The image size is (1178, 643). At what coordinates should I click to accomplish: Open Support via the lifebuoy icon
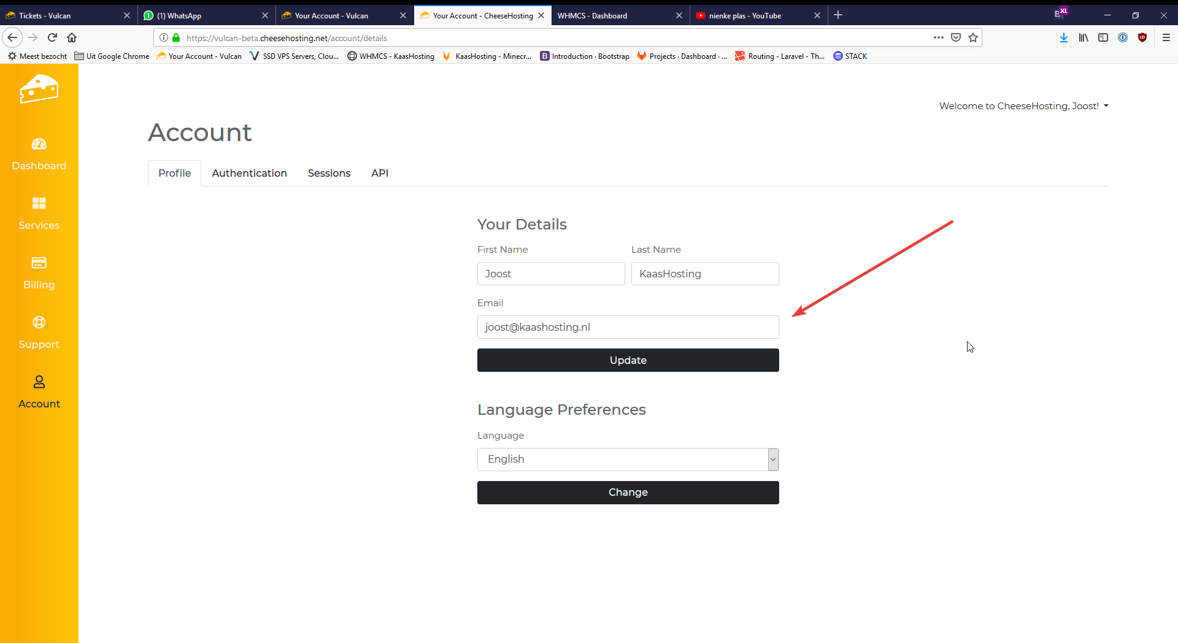(x=39, y=323)
